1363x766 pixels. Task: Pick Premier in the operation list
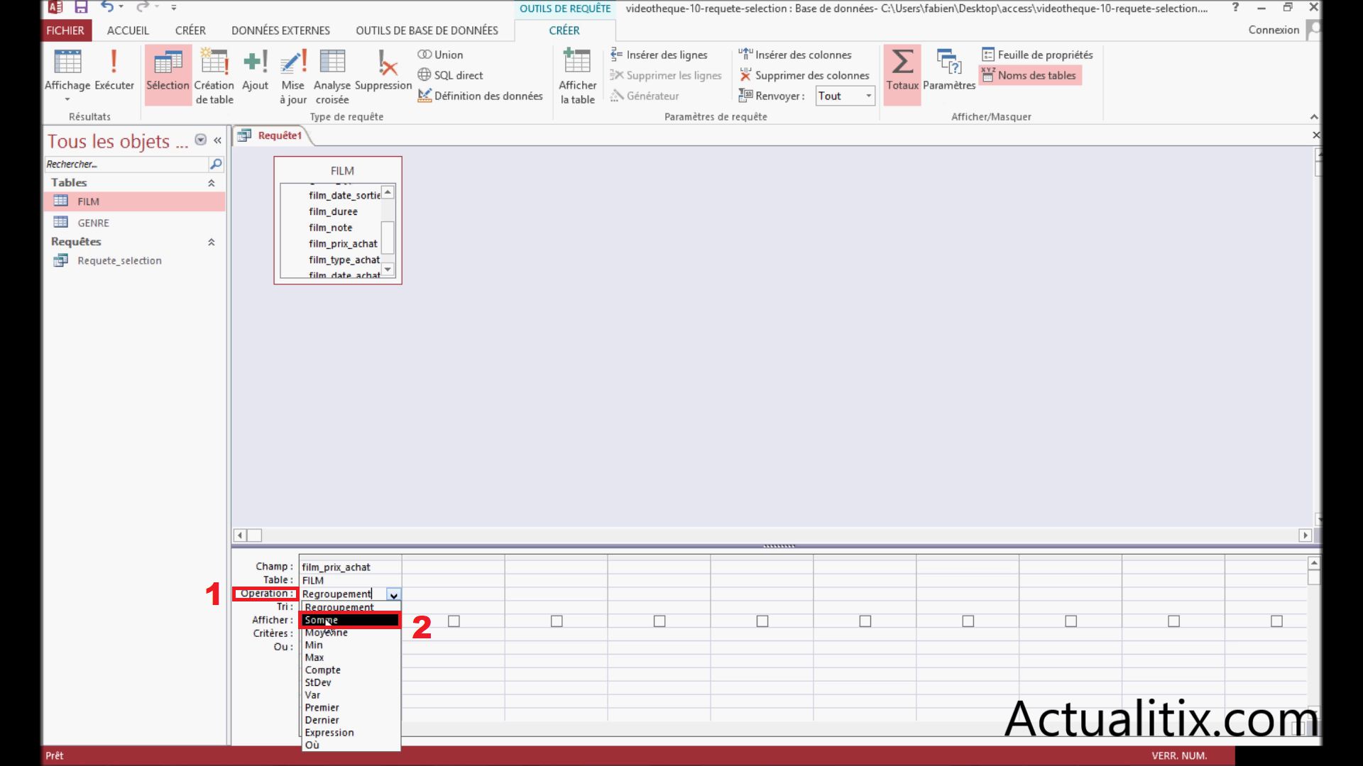[x=351, y=708]
